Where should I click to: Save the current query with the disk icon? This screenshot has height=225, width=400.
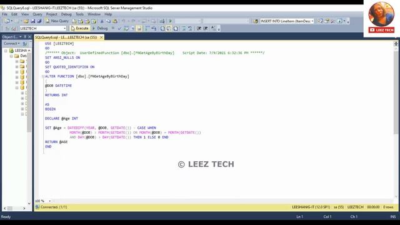32,21
